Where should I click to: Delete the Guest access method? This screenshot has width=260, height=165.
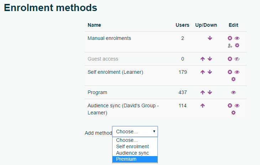point(230,59)
